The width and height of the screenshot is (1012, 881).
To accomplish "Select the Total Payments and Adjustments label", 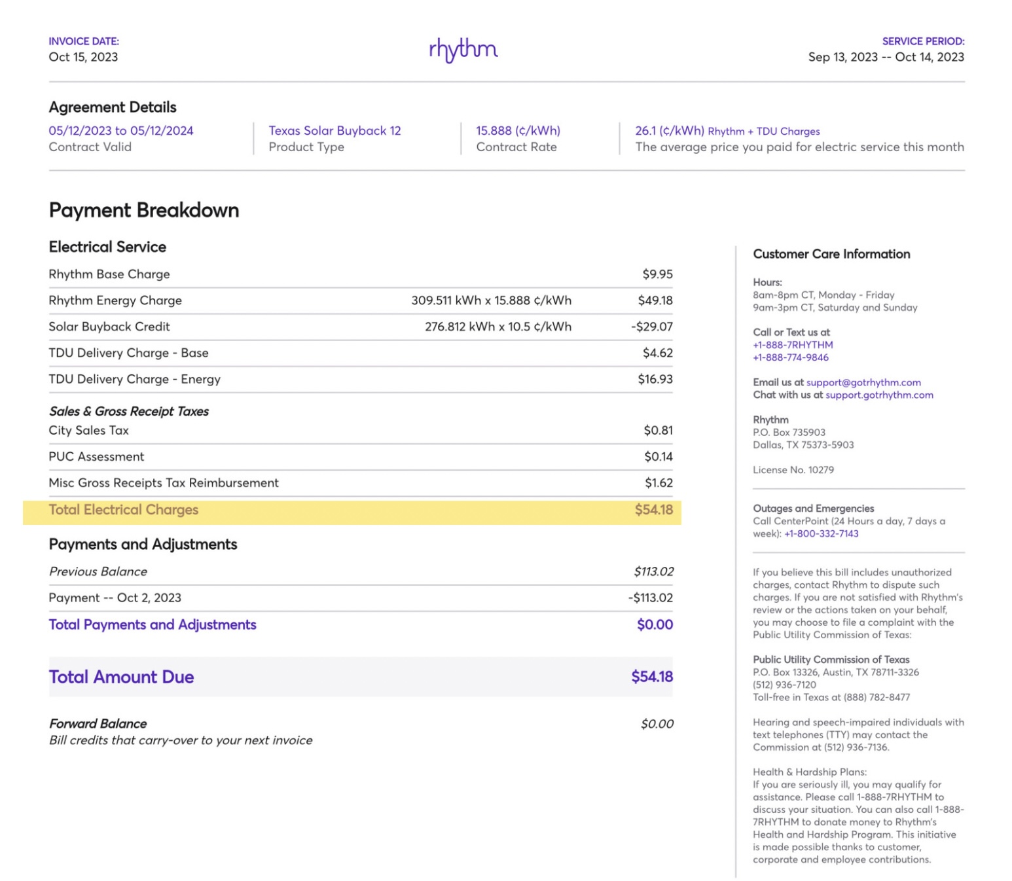I will pos(153,624).
